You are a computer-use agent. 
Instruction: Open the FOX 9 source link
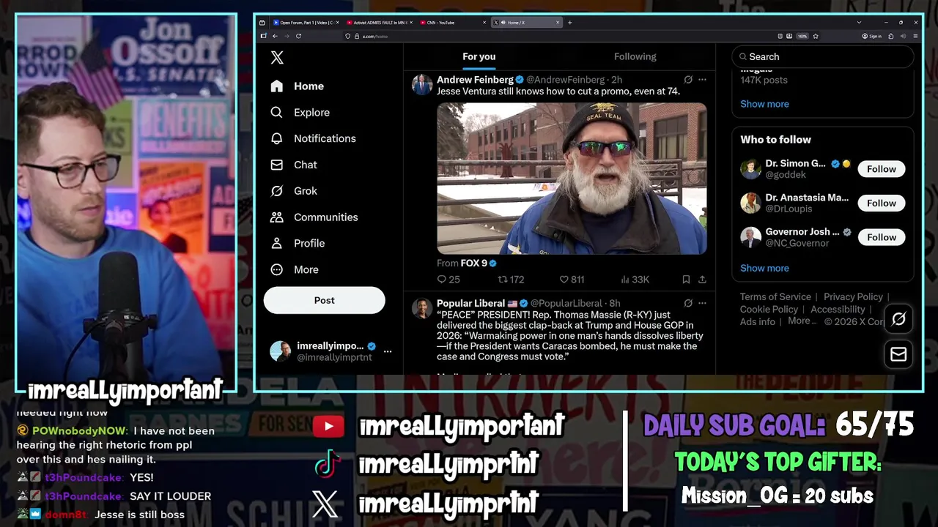coord(473,263)
